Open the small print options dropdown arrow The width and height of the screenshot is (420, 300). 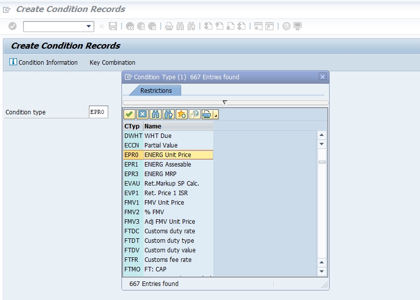click(216, 115)
